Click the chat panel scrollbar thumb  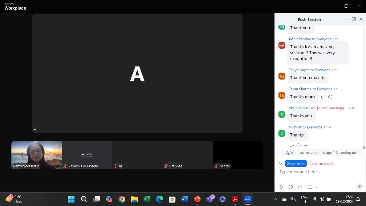[x=364, y=148]
